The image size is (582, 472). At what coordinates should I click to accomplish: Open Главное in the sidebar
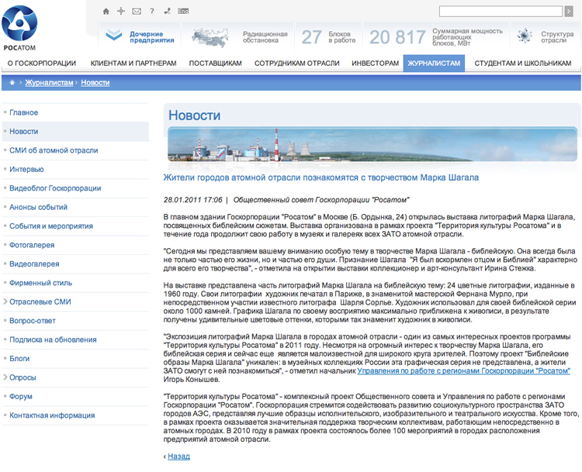(x=24, y=112)
